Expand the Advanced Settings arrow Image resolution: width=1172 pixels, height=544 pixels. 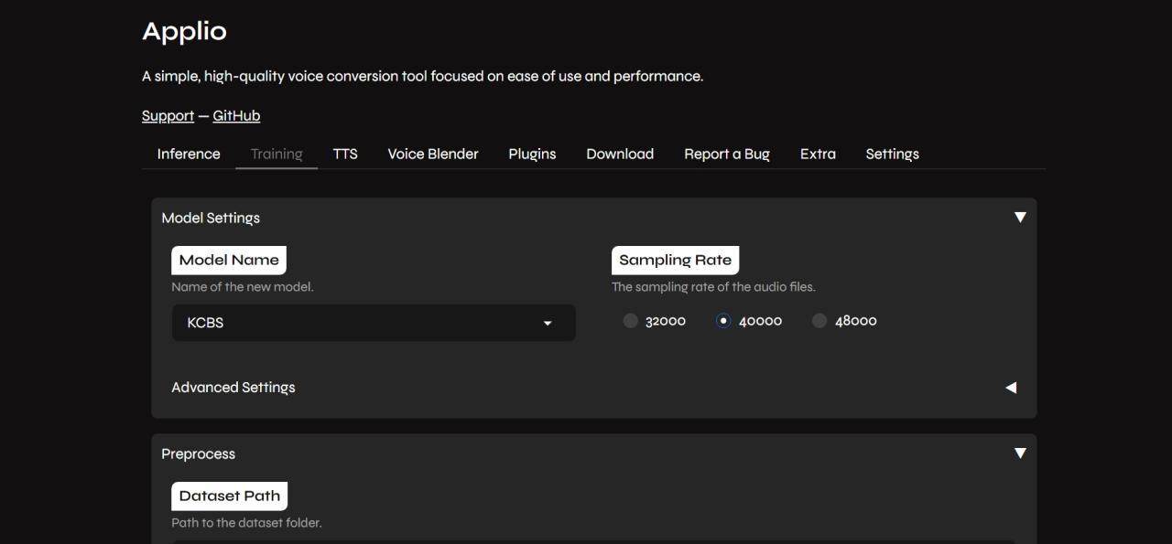(x=1011, y=388)
